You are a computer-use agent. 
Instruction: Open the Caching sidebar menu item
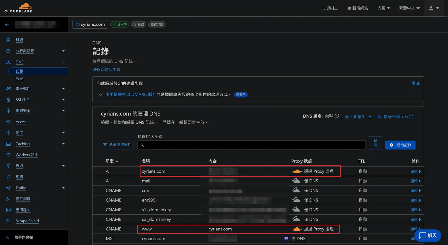point(23,144)
